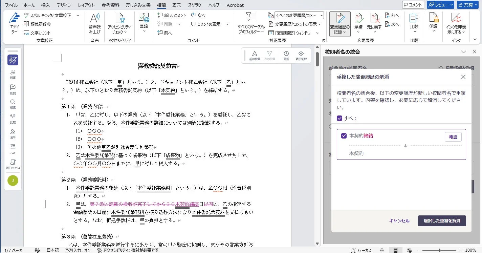Open the すべての変更履歴/コメント dropdown
Viewport: 482px width, 253px height.
(x=299, y=15)
